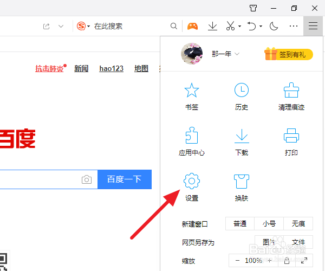Click the 打印 print icon
This screenshot has width=325, height=271.
pos(291,142)
